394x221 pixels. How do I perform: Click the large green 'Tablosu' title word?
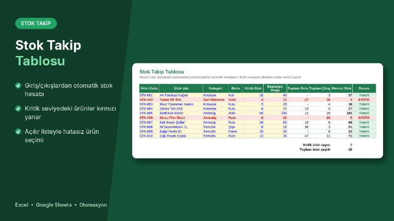coord(40,61)
